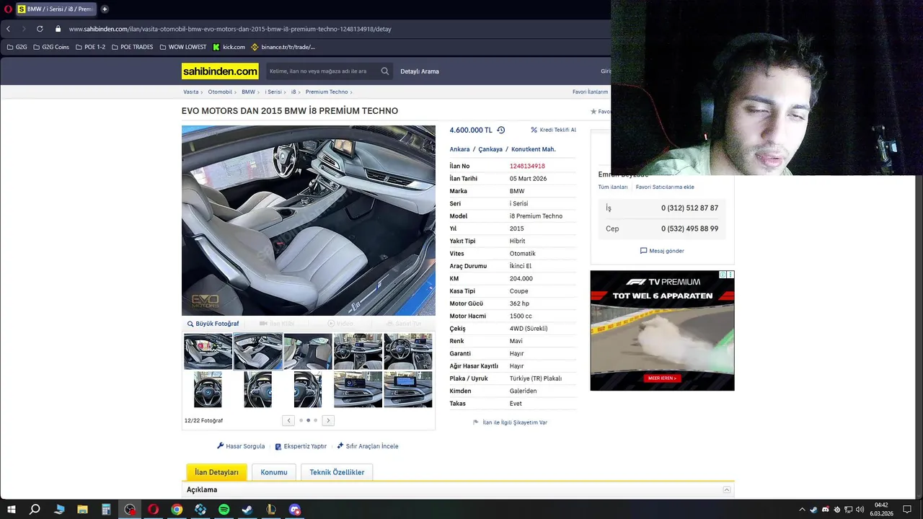Open Google Chrome from taskbar
Image resolution: width=923 pixels, height=519 pixels.
(177, 510)
